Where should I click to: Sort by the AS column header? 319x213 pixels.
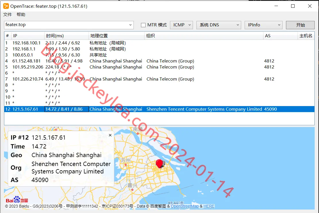pyautogui.click(x=280, y=36)
